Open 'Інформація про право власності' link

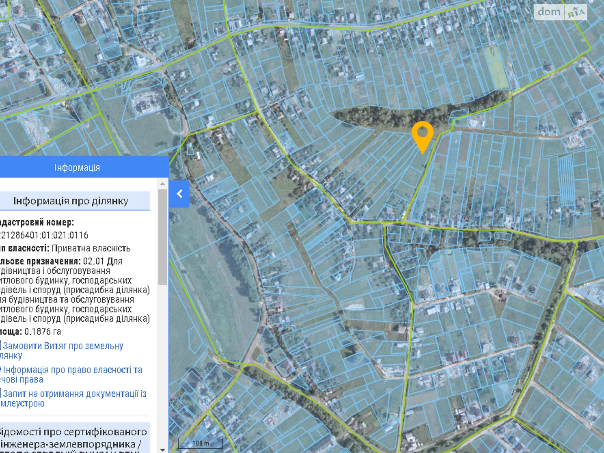pyautogui.click(x=71, y=374)
